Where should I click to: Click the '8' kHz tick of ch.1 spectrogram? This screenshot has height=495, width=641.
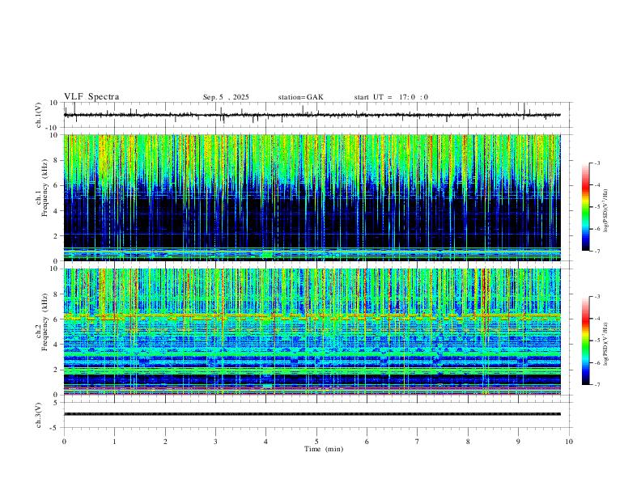pos(56,160)
